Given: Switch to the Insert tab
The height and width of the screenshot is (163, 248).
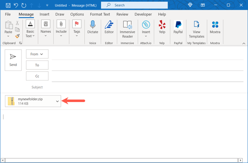Looking at the screenshot, I should point(45,14).
